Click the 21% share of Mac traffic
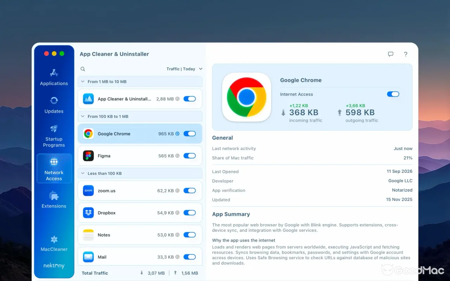This screenshot has height=281, width=450. (408, 158)
